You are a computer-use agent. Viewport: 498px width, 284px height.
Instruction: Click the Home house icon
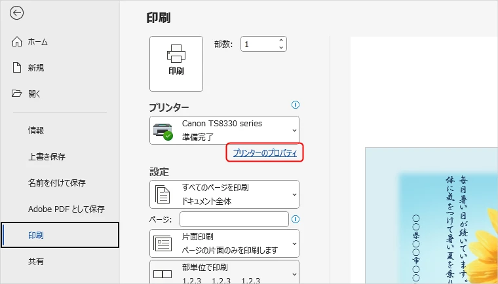click(17, 42)
